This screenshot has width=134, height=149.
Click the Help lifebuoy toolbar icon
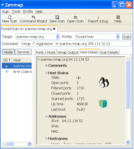click(x=118, y=17)
